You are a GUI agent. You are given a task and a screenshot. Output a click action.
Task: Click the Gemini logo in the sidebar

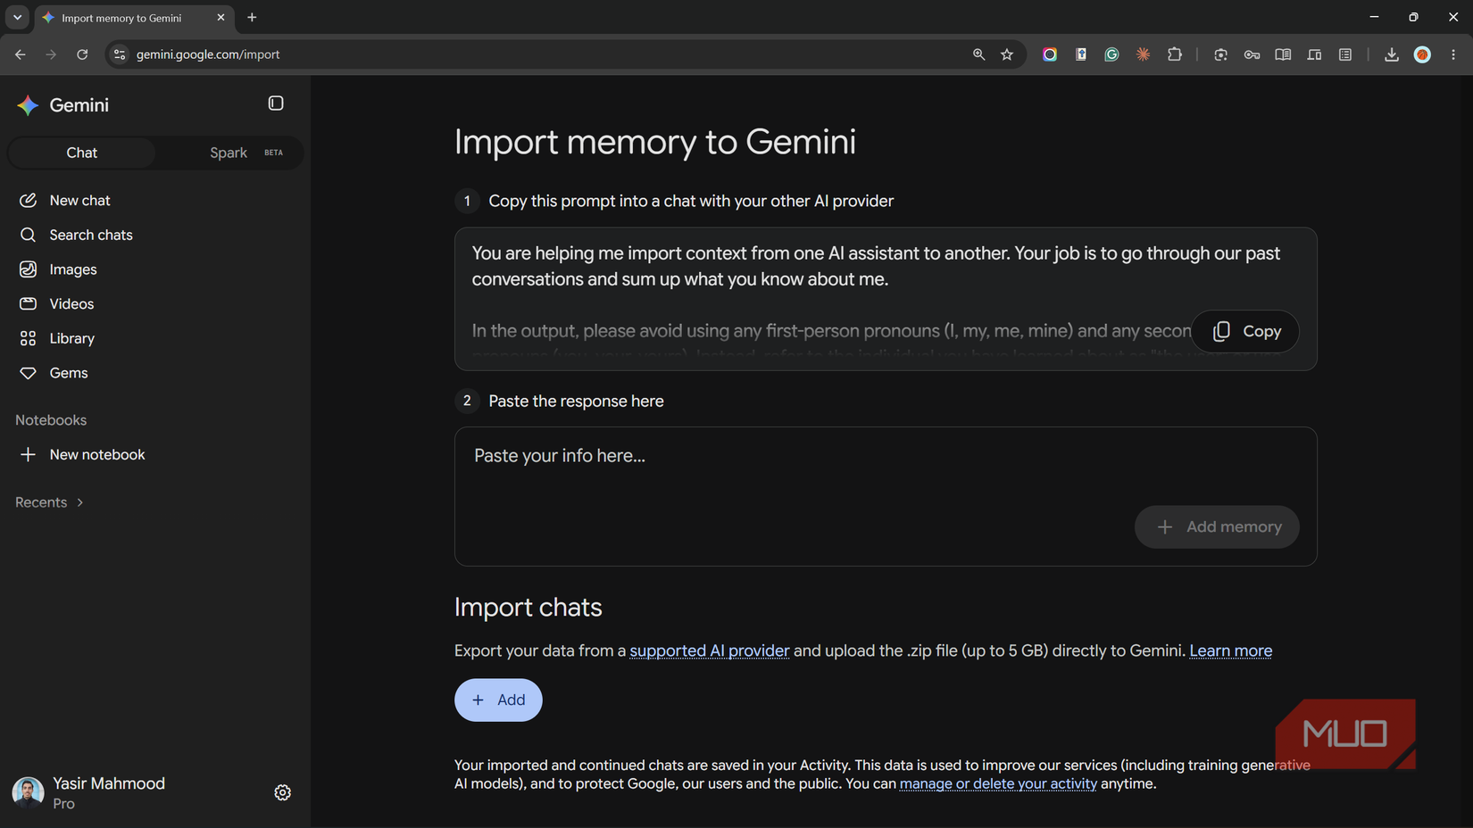[28, 105]
